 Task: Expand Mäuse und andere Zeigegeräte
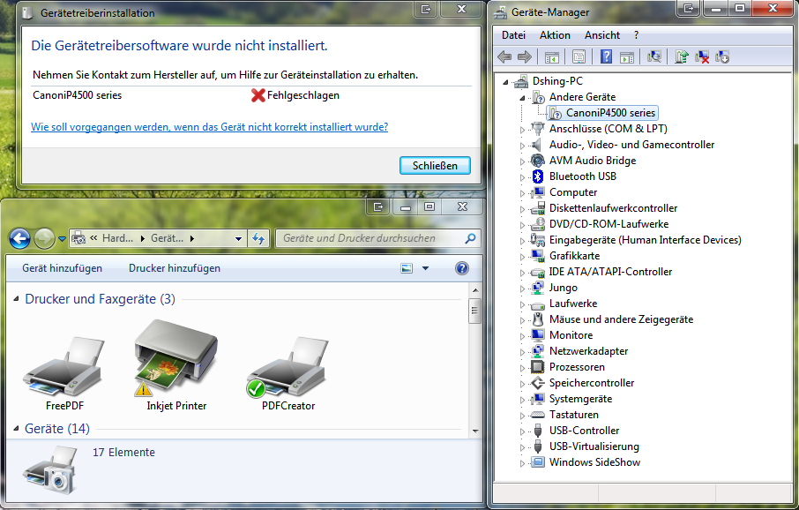click(522, 320)
